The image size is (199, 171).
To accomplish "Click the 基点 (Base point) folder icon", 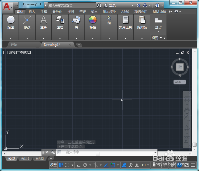I will pyautogui.click(x=158, y=20).
